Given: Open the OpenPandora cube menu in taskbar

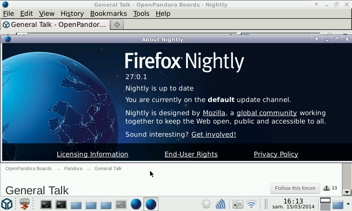Looking at the screenshot, I should point(7,204).
